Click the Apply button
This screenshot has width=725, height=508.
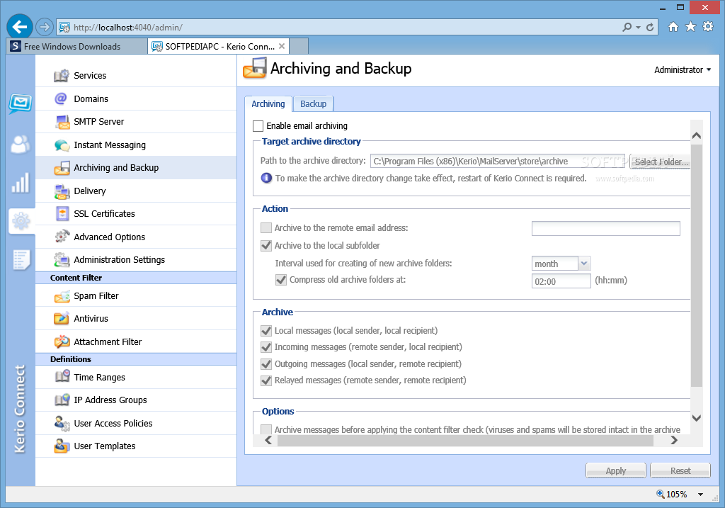[616, 470]
